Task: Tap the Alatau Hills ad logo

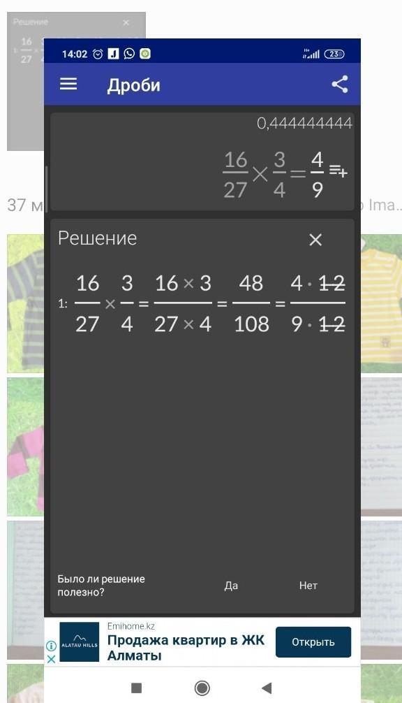Action: pyautogui.click(x=80, y=642)
